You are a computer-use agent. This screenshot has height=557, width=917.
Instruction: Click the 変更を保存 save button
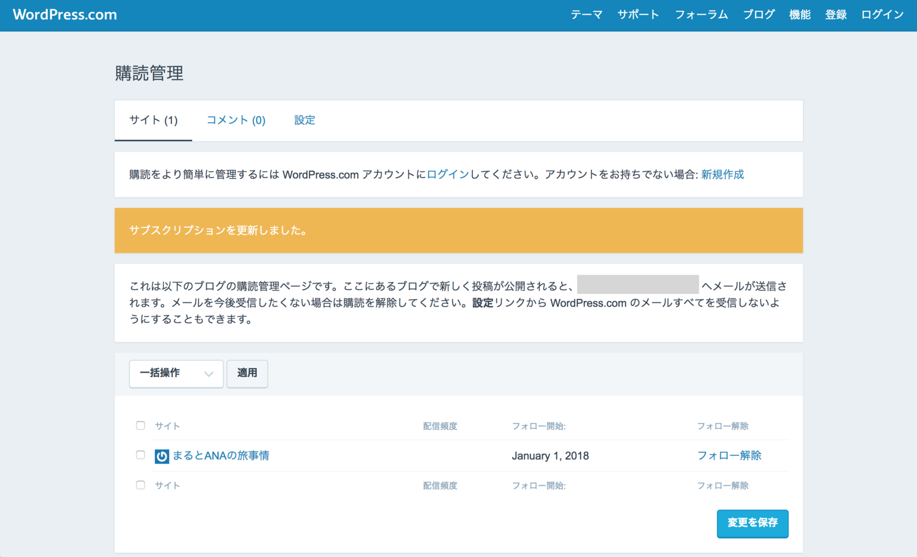coord(753,523)
